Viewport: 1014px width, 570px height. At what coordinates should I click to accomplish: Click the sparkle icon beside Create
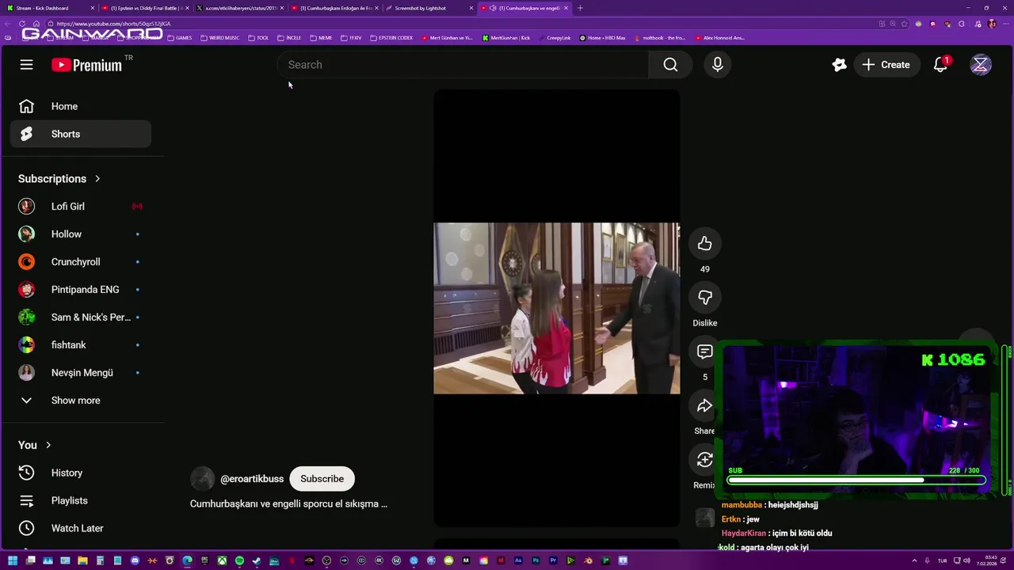click(x=839, y=65)
